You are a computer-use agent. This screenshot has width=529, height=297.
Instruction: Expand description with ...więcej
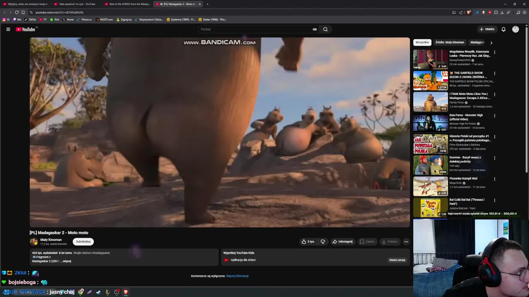pos(66,261)
